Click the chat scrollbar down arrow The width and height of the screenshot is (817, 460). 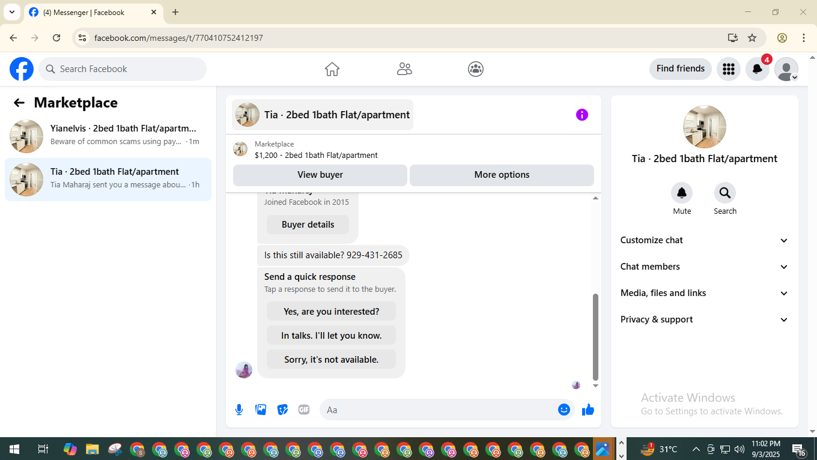[x=595, y=386]
